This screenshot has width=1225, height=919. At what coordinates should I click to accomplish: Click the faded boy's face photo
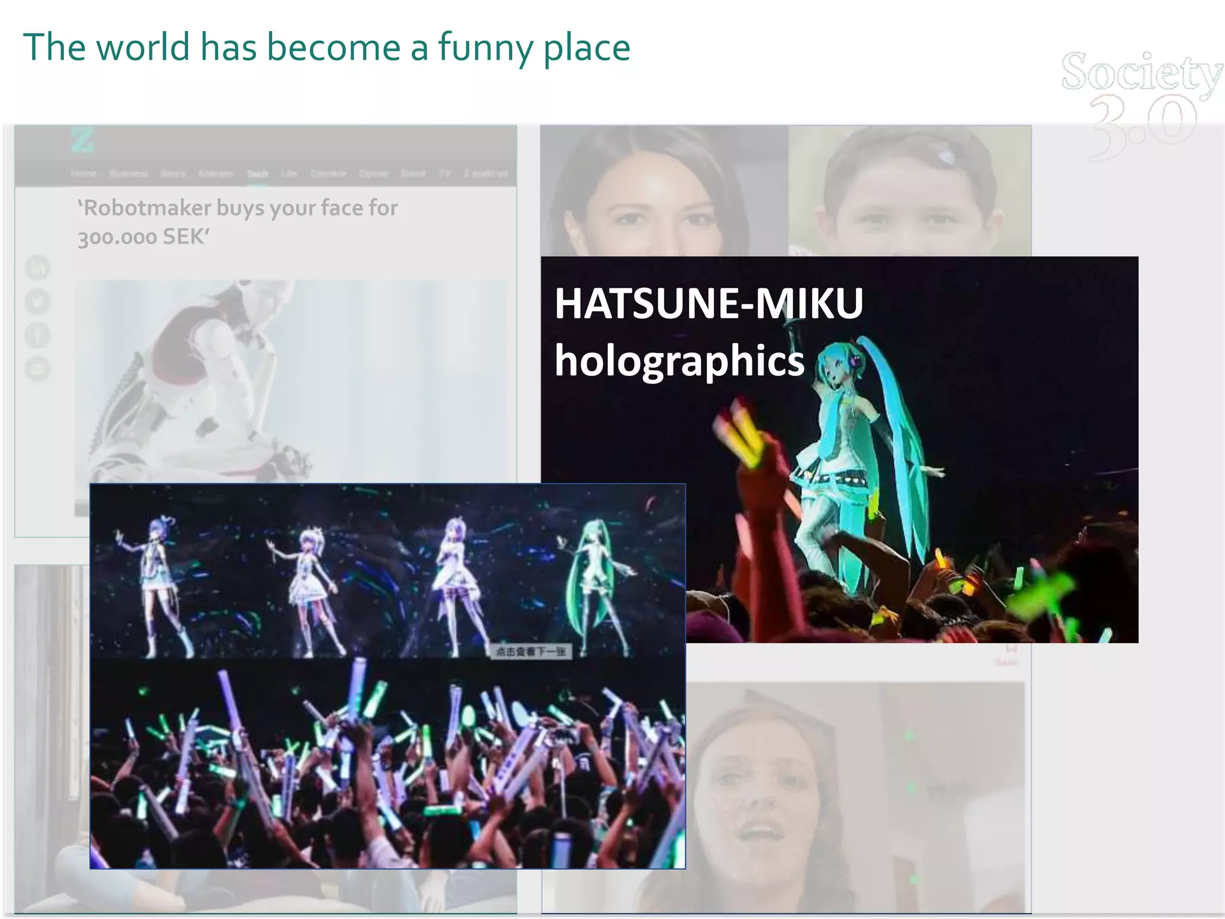(x=910, y=191)
